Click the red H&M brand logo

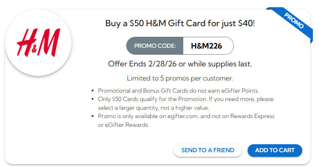[x=38, y=42]
